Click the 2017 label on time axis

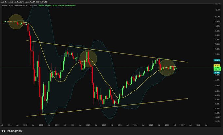(x=25, y=125)
